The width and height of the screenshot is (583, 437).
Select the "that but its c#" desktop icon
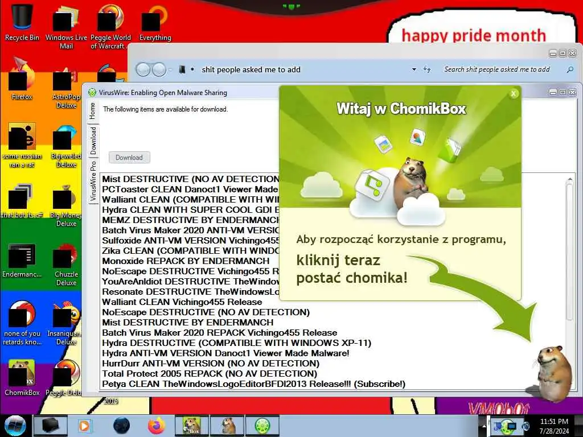click(x=22, y=201)
